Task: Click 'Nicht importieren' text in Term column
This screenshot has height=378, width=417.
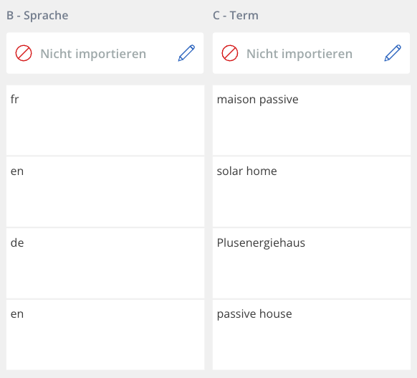Action: pyautogui.click(x=299, y=54)
